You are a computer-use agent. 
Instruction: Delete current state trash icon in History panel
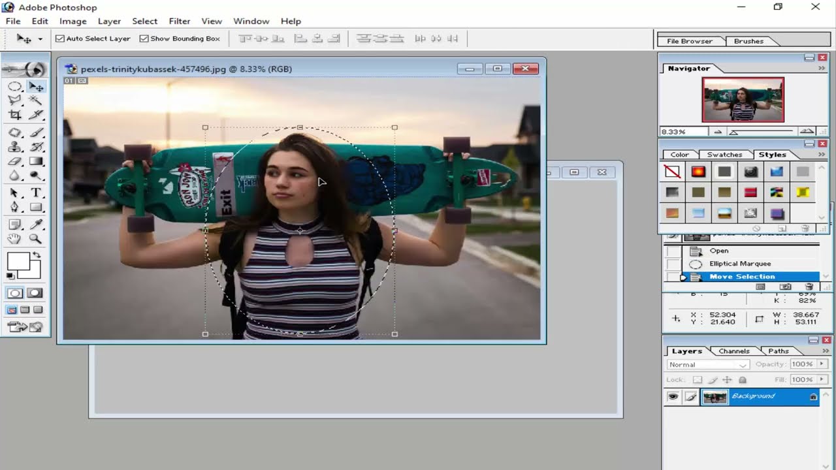point(809,287)
